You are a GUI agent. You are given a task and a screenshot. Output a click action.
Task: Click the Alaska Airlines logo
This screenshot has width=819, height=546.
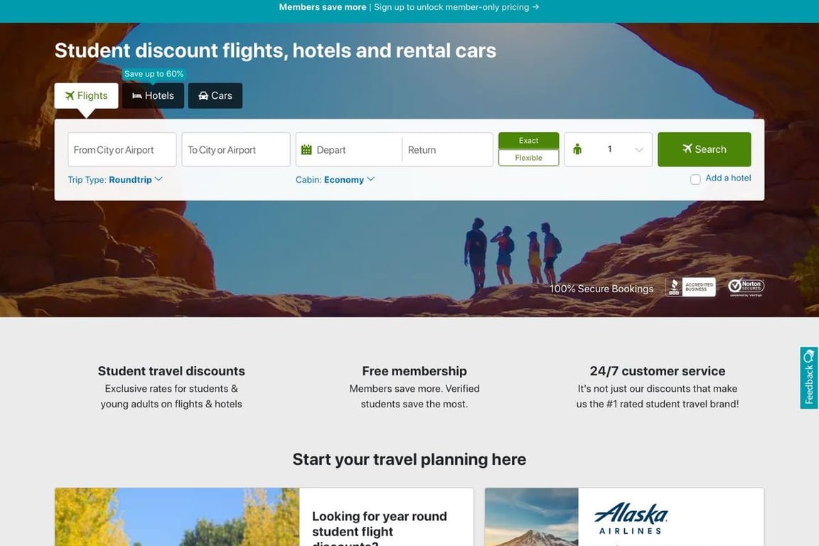(631, 518)
